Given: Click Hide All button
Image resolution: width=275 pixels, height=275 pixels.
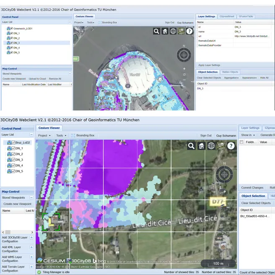Looking at the screenshot, I should point(264,78).
